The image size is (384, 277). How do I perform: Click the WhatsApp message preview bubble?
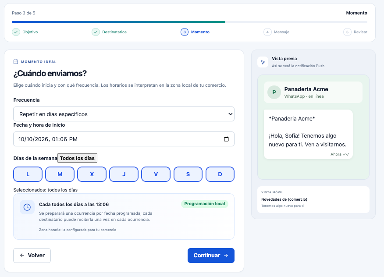[x=308, y=135]
